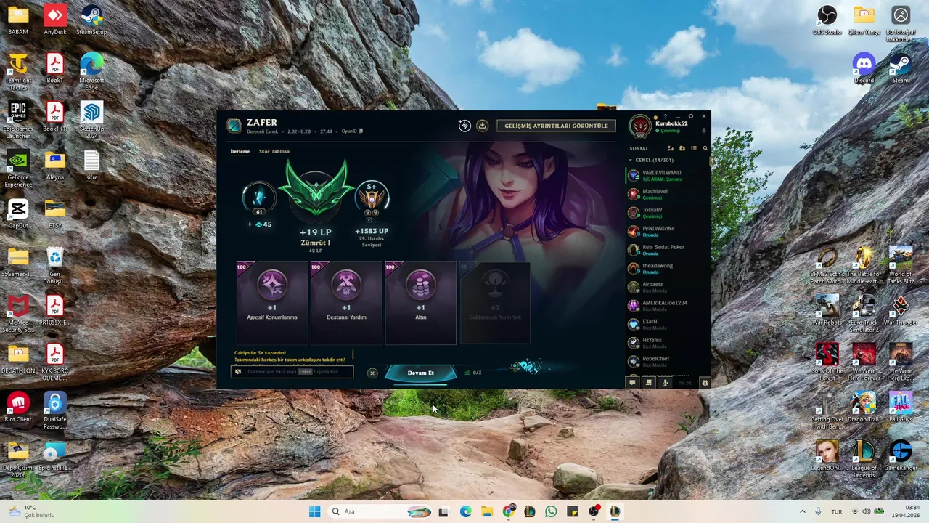Dismiss with the round X button near Devam Et
This screenshot has height=523, width=929.
point(372,373)
